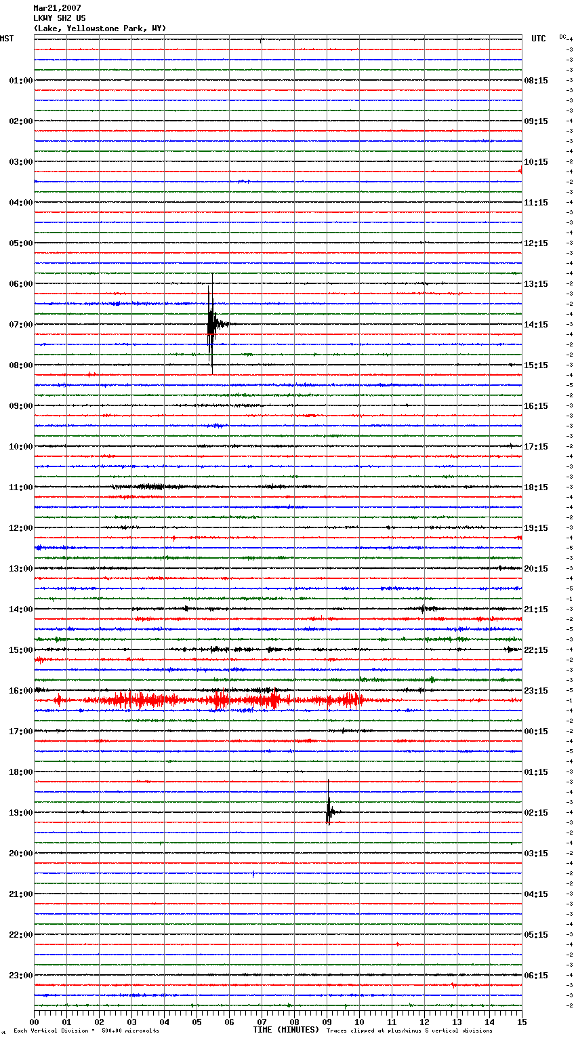Screen dimensions: 576x1040
Task: Select minute tick "08" on bottom axis
Action: (294, 1021)
